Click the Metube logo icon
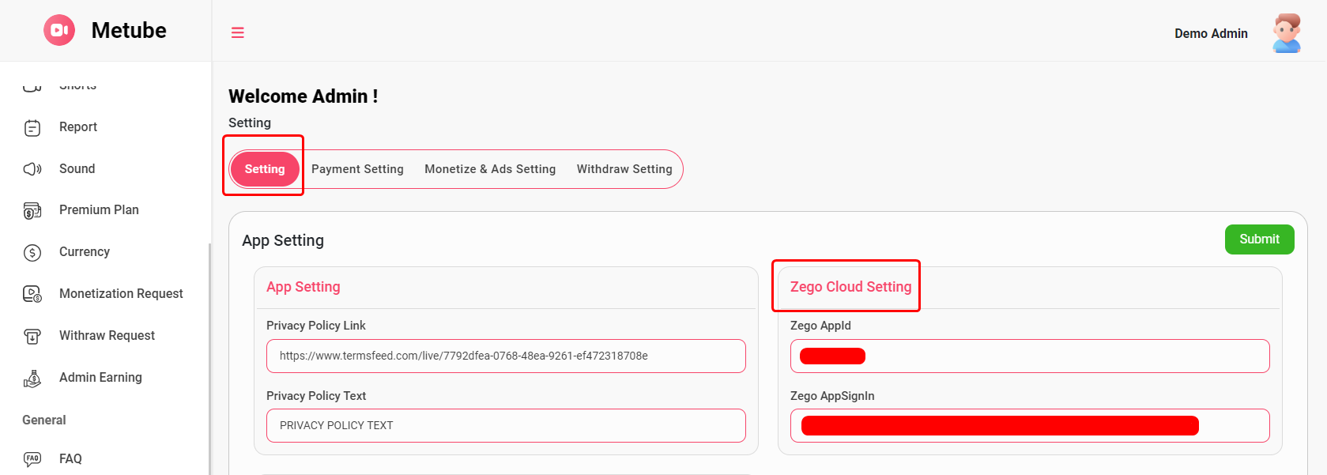1327x475 pixels. pos(59,30)
